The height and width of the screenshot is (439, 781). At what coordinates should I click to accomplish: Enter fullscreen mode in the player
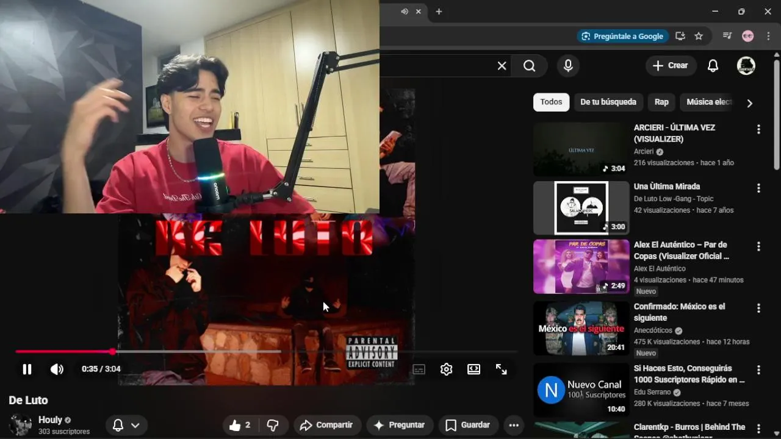pyautogui.click(x=502, y=369)
